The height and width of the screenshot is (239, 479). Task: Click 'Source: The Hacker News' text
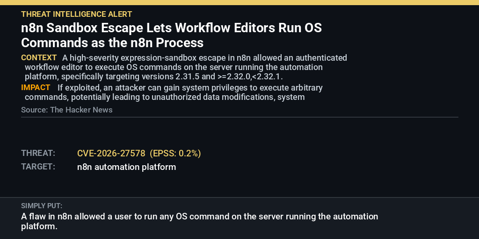coord(66,110)
